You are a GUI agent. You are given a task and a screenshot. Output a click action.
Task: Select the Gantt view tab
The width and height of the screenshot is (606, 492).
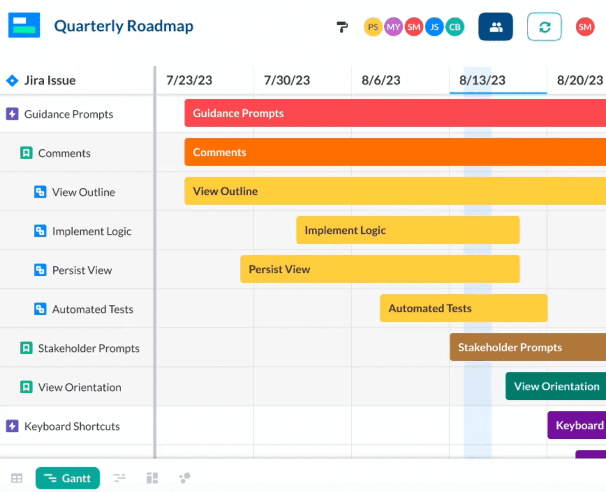tap(67, 478)
